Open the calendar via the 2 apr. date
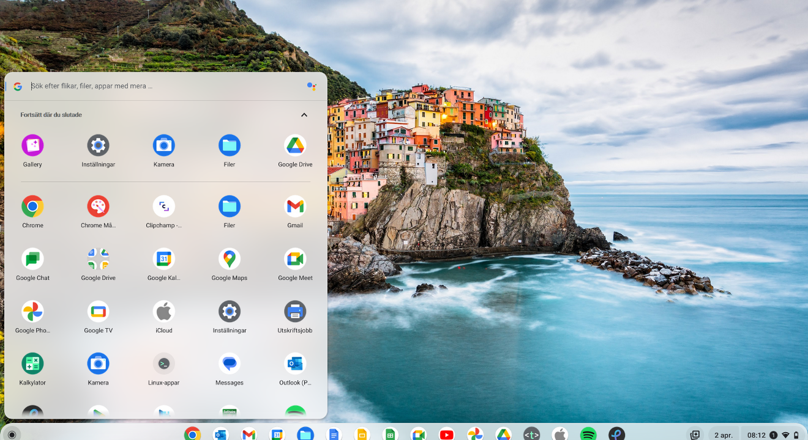This screenshot has width=808, height=440. click(x=724, y=435)
